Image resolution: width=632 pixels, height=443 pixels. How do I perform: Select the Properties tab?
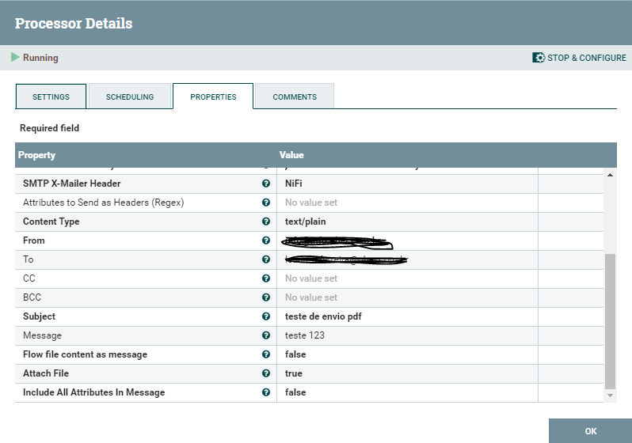pos(213,97)
